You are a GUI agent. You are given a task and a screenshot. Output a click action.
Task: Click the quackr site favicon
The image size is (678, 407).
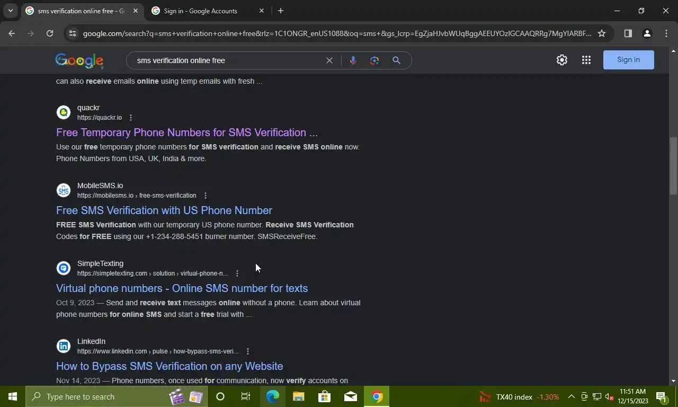[x=64, y=112]
